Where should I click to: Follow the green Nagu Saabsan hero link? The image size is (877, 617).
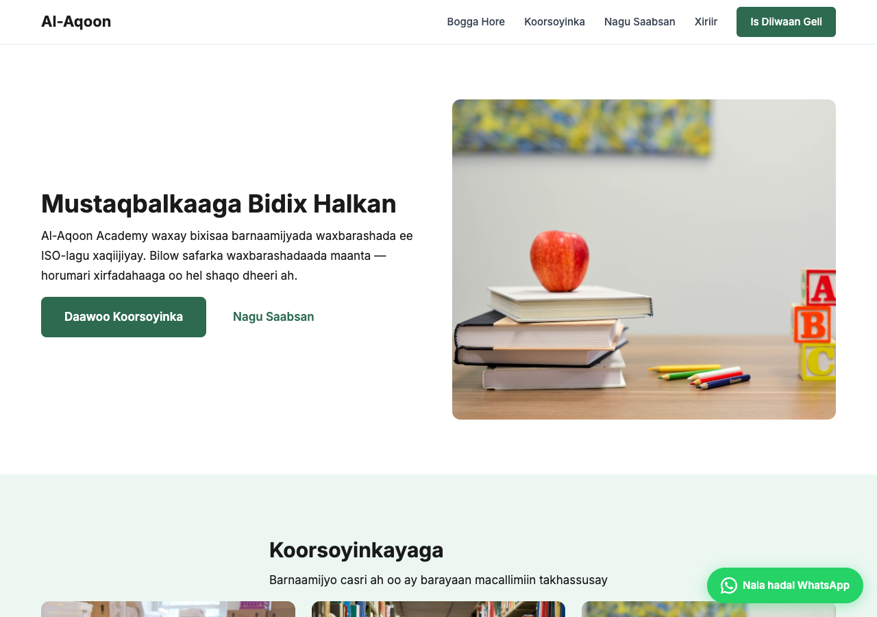[x=273, y=317]
